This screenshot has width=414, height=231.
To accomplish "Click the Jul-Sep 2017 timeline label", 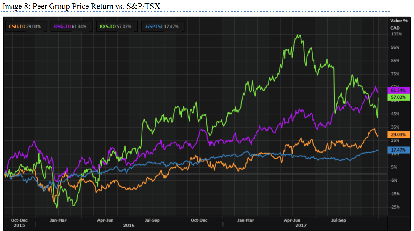I will [338, 220].
